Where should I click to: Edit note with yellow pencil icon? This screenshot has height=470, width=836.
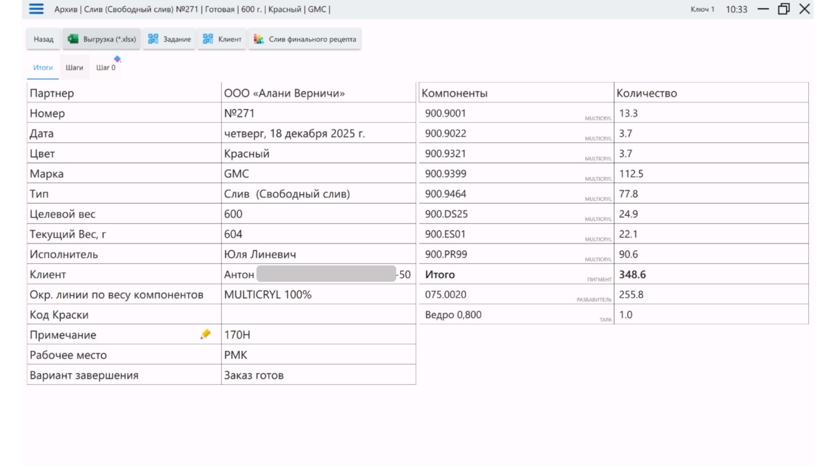point(206,334)
